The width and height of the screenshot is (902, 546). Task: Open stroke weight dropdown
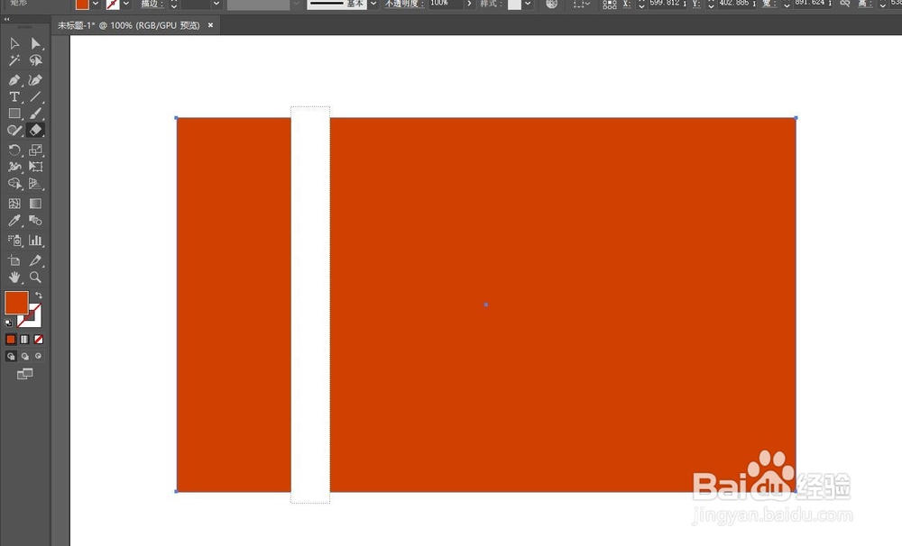point(216,4)
